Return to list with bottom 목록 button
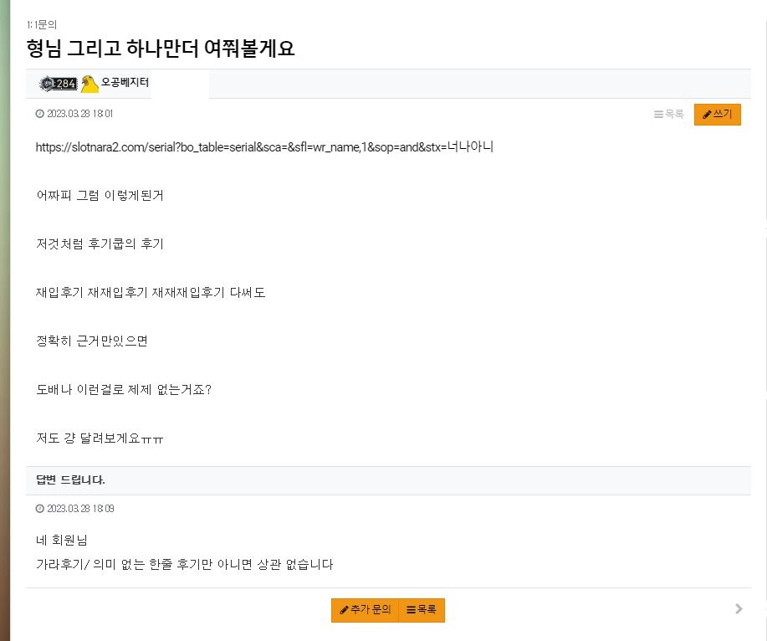Viewport: 767px width, 641px height. 422,610
